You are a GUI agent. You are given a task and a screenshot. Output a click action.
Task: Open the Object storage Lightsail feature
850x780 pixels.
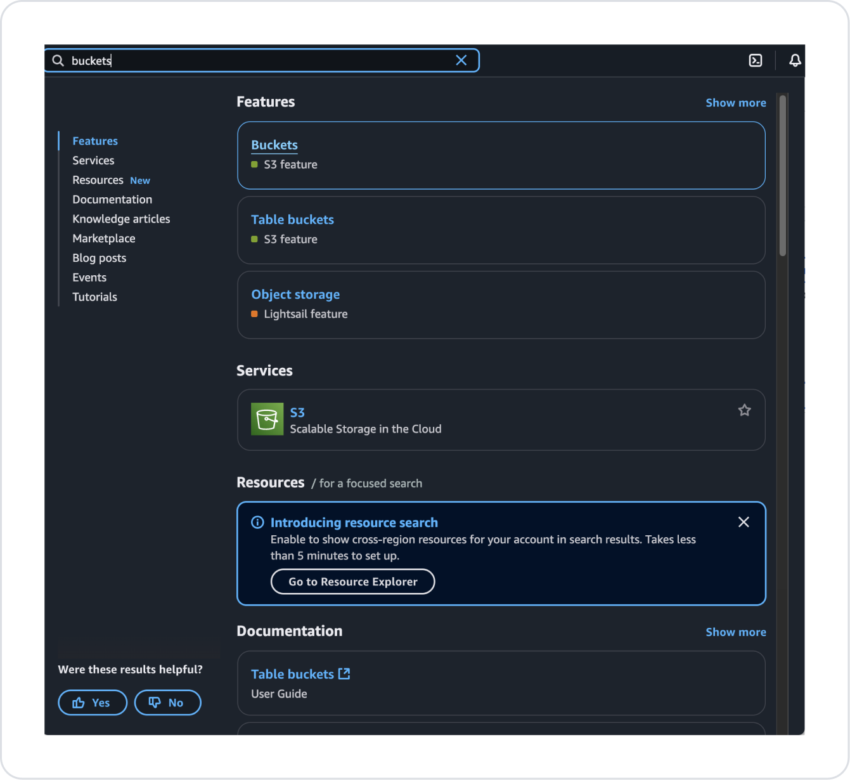tap(295, 294)
